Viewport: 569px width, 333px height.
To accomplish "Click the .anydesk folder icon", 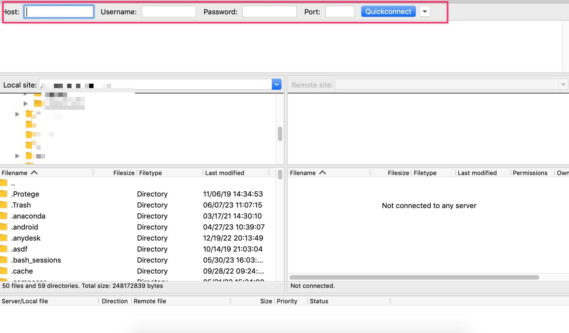I will [4, 238].
